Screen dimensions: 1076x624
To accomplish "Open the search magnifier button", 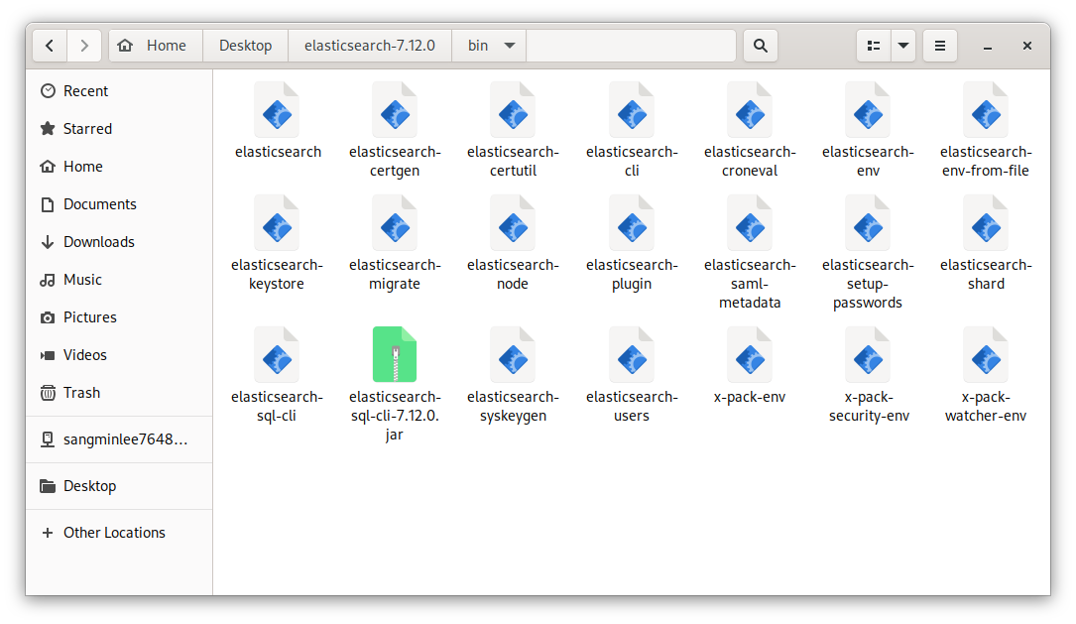I will [760, 46].
